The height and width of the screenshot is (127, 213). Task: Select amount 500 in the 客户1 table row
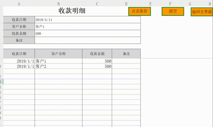(97, 61)
